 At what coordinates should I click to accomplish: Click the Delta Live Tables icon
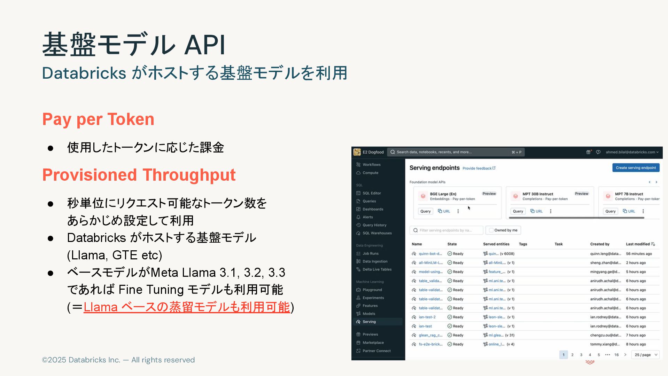click(358, 269)
